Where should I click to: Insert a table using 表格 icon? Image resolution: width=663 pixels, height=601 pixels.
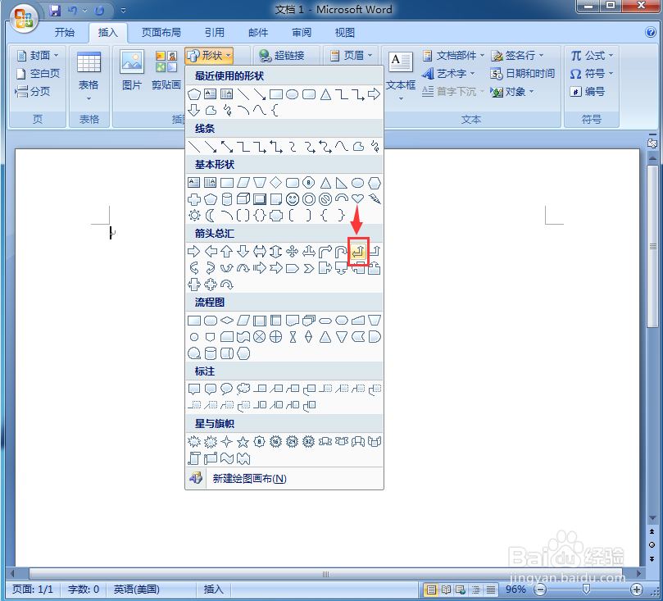point(89,76)
